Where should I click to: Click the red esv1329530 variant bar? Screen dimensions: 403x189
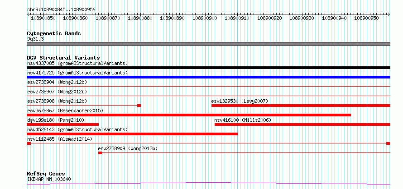301,106
